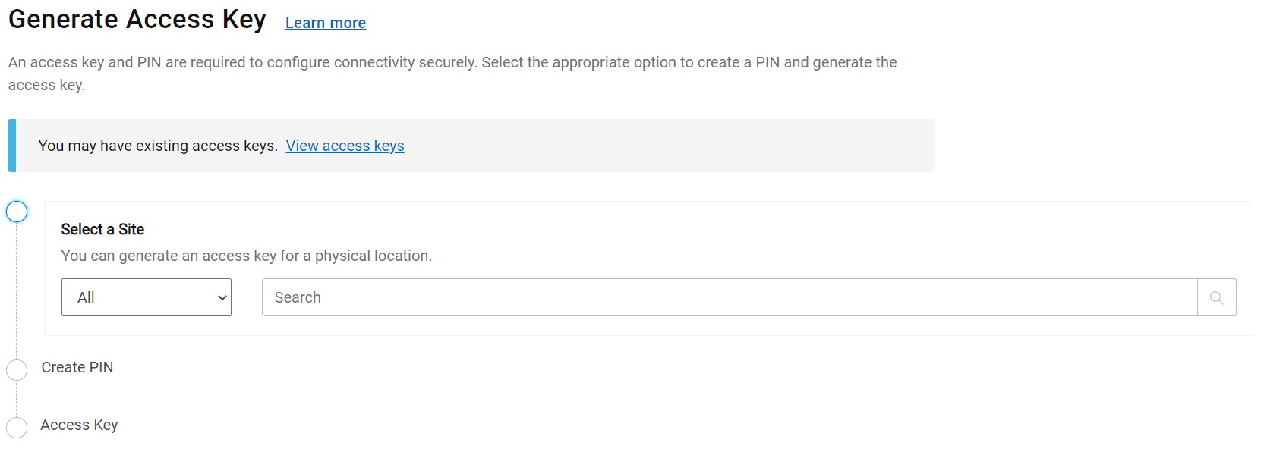Open the 'Learn more' link
This screenshot has height=452, width=1264.
click(x=325, y=23)
